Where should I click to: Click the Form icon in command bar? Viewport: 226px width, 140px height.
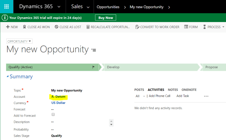186,27
